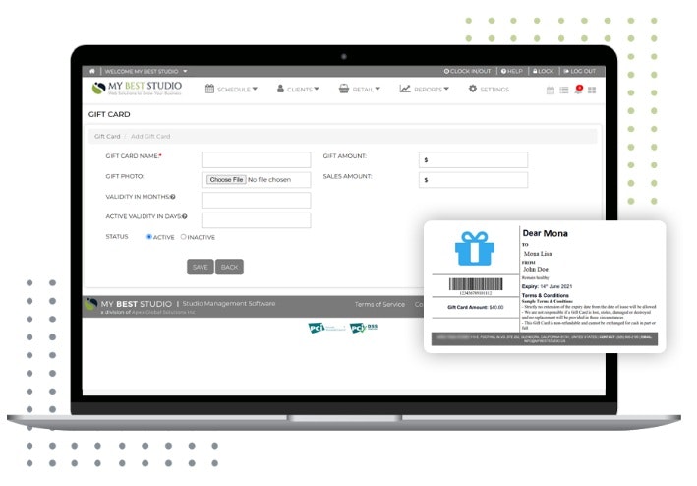This screenshot has width=697, height=486.
Task: Select the Inactive status radio button
Action: [183, 237]
